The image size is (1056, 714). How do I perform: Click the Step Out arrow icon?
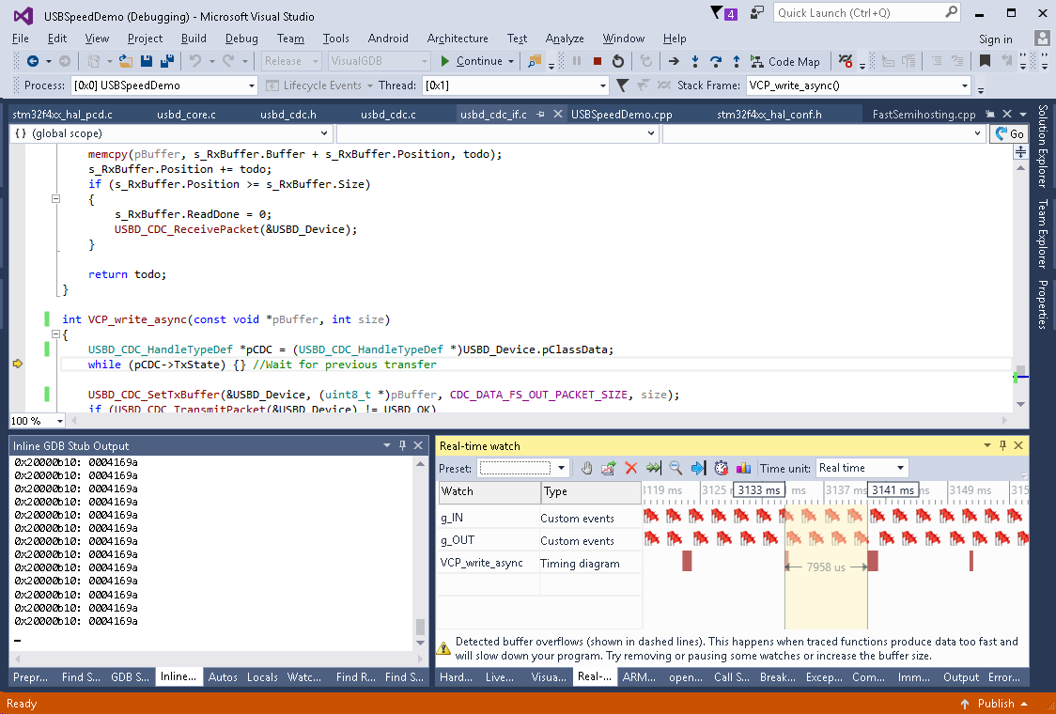tap(737, 61)
